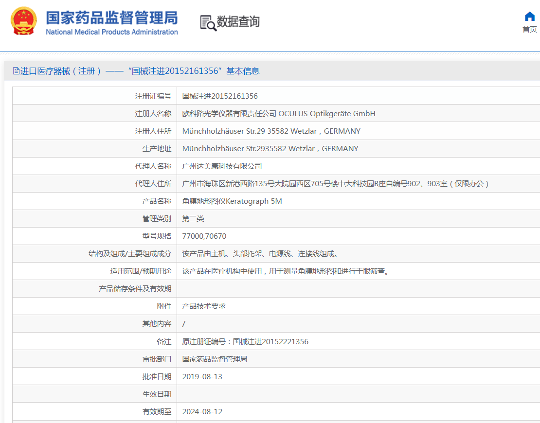
Task: Click the 数据查询 search document icon
Action: [x=208, y=23]
